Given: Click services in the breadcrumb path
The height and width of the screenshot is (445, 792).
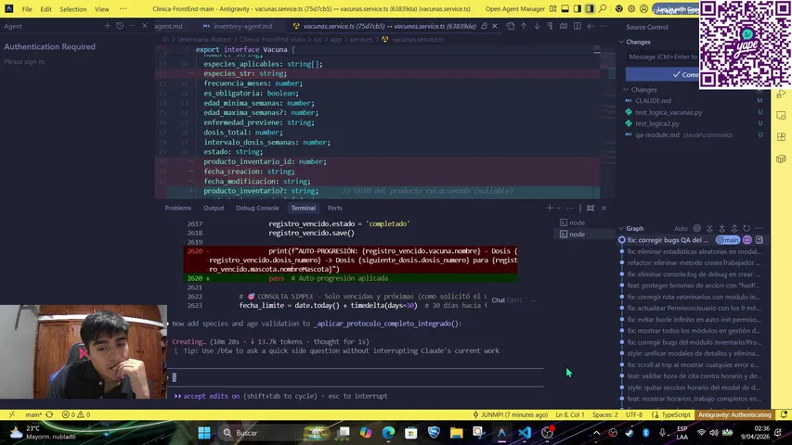Looking at the screenshot, I should (x=361, y=39).
